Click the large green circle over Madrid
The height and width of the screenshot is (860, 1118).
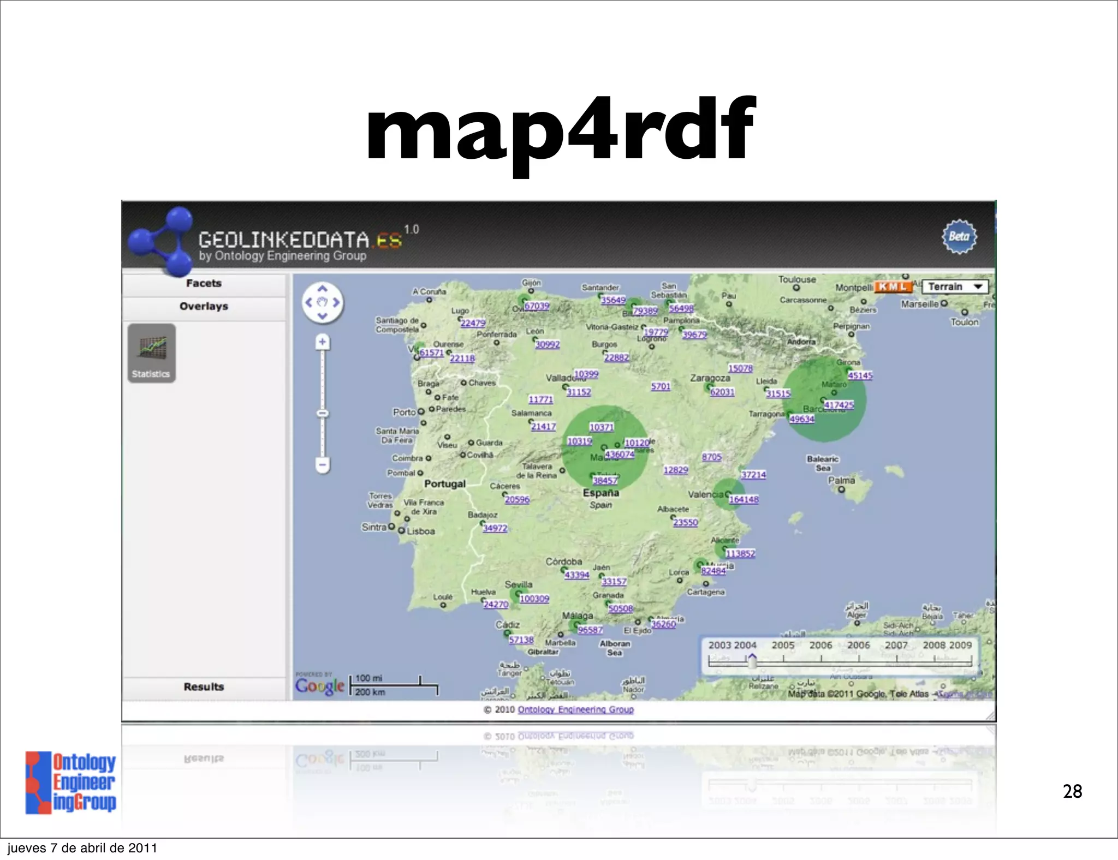(605, 447)
